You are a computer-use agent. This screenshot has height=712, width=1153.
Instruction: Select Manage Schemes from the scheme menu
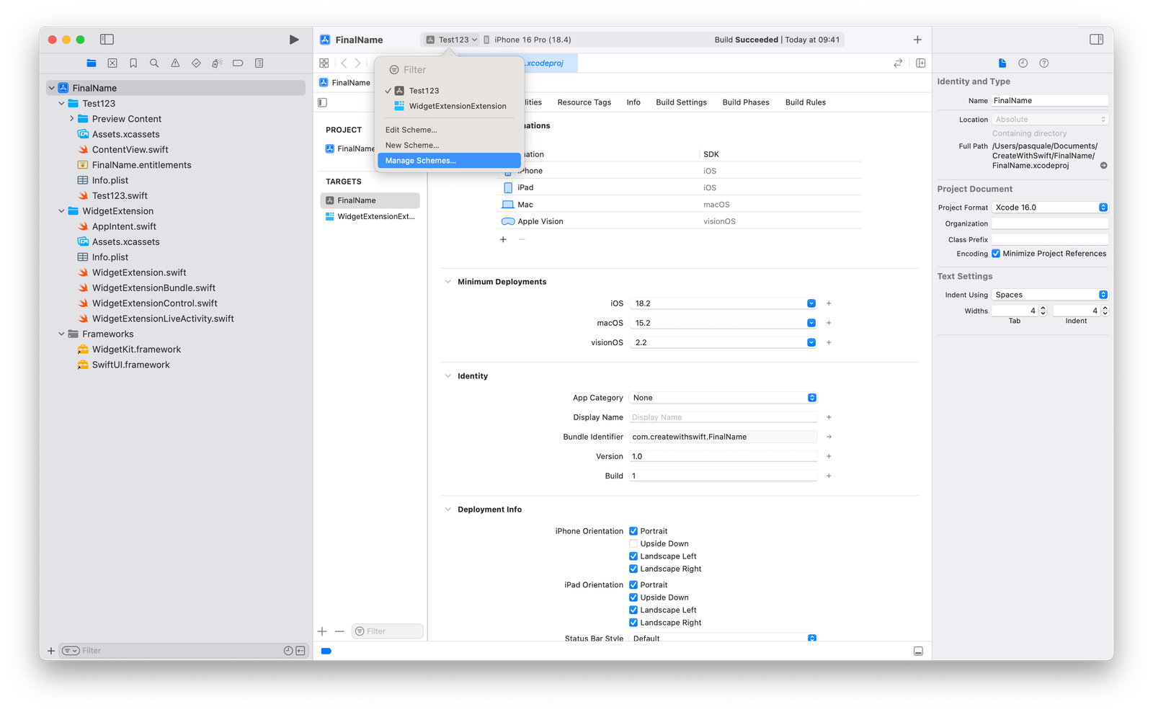pos(420,160)
